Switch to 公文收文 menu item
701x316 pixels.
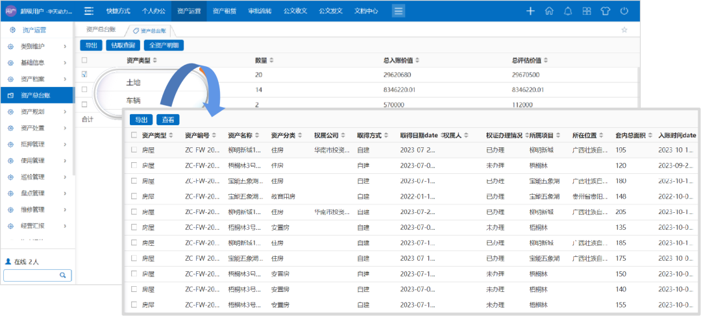pyautogui.click(x=295, y=11)
